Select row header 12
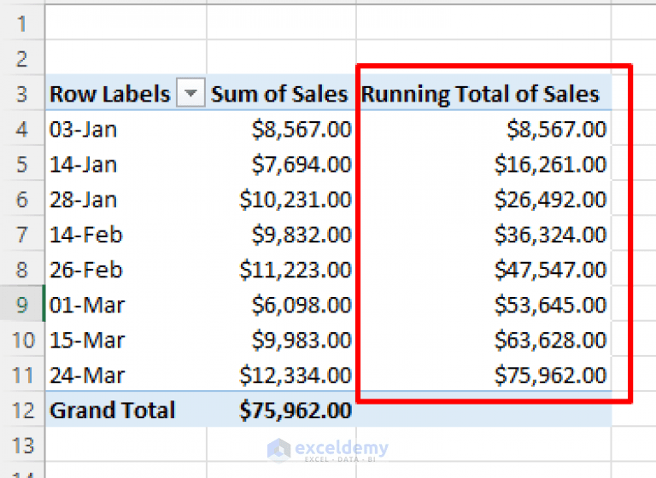The height and width of the screenshot is (478, 656). click(x=22, y=410)
